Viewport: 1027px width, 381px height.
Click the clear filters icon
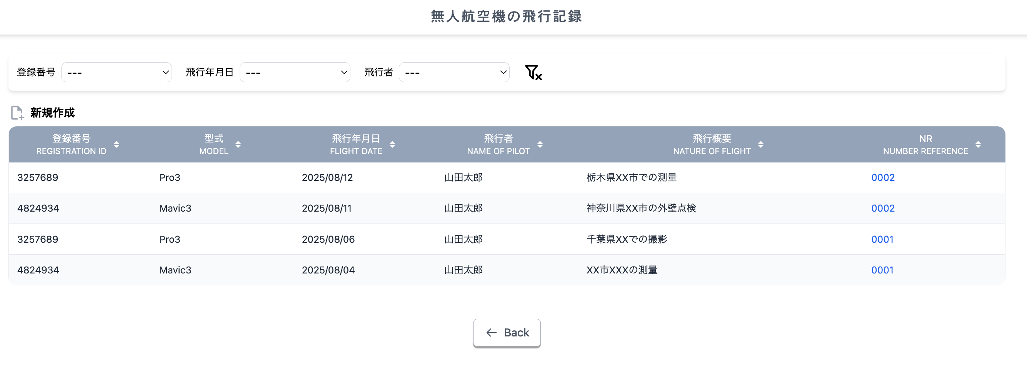[534, 72]
